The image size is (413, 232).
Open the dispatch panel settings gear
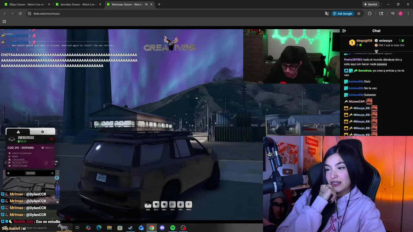42,132
